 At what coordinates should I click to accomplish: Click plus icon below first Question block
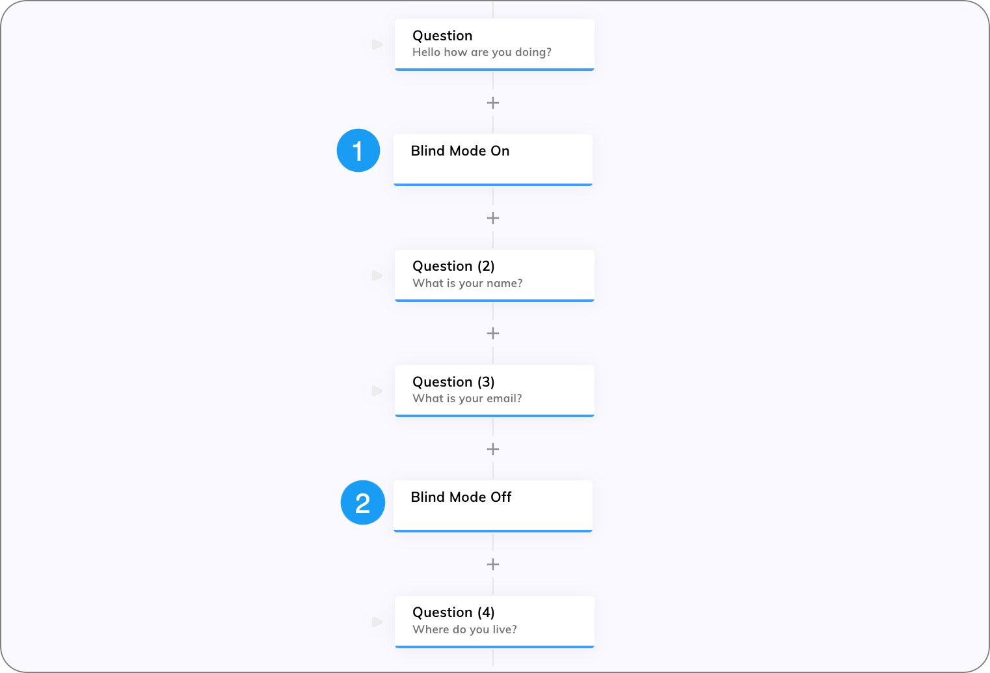click(493, 103)
